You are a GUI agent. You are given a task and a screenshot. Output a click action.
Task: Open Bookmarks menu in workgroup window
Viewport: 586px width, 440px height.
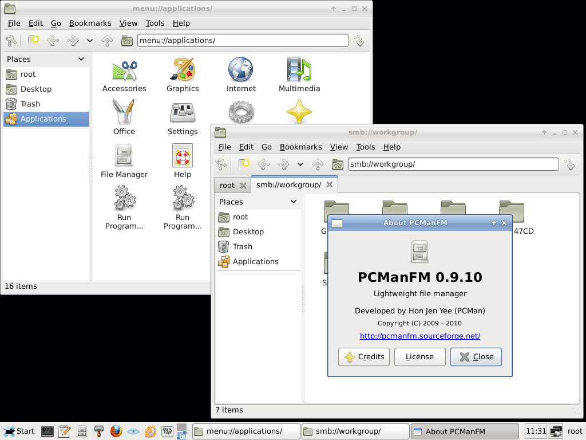click(x=300, y=147)
